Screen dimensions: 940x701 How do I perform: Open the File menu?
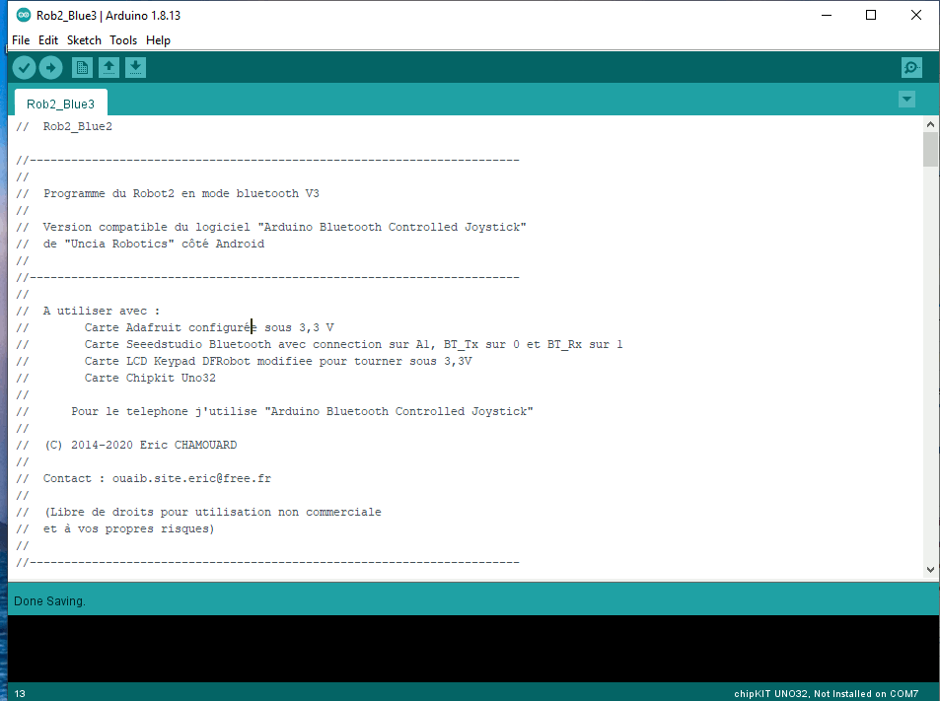coord(21,40)
